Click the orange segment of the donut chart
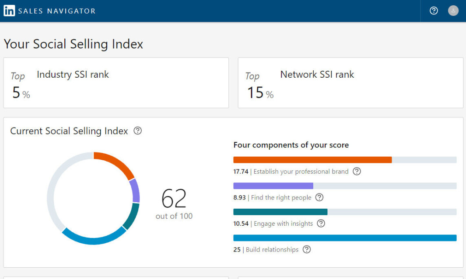 [x=117, y=163]
